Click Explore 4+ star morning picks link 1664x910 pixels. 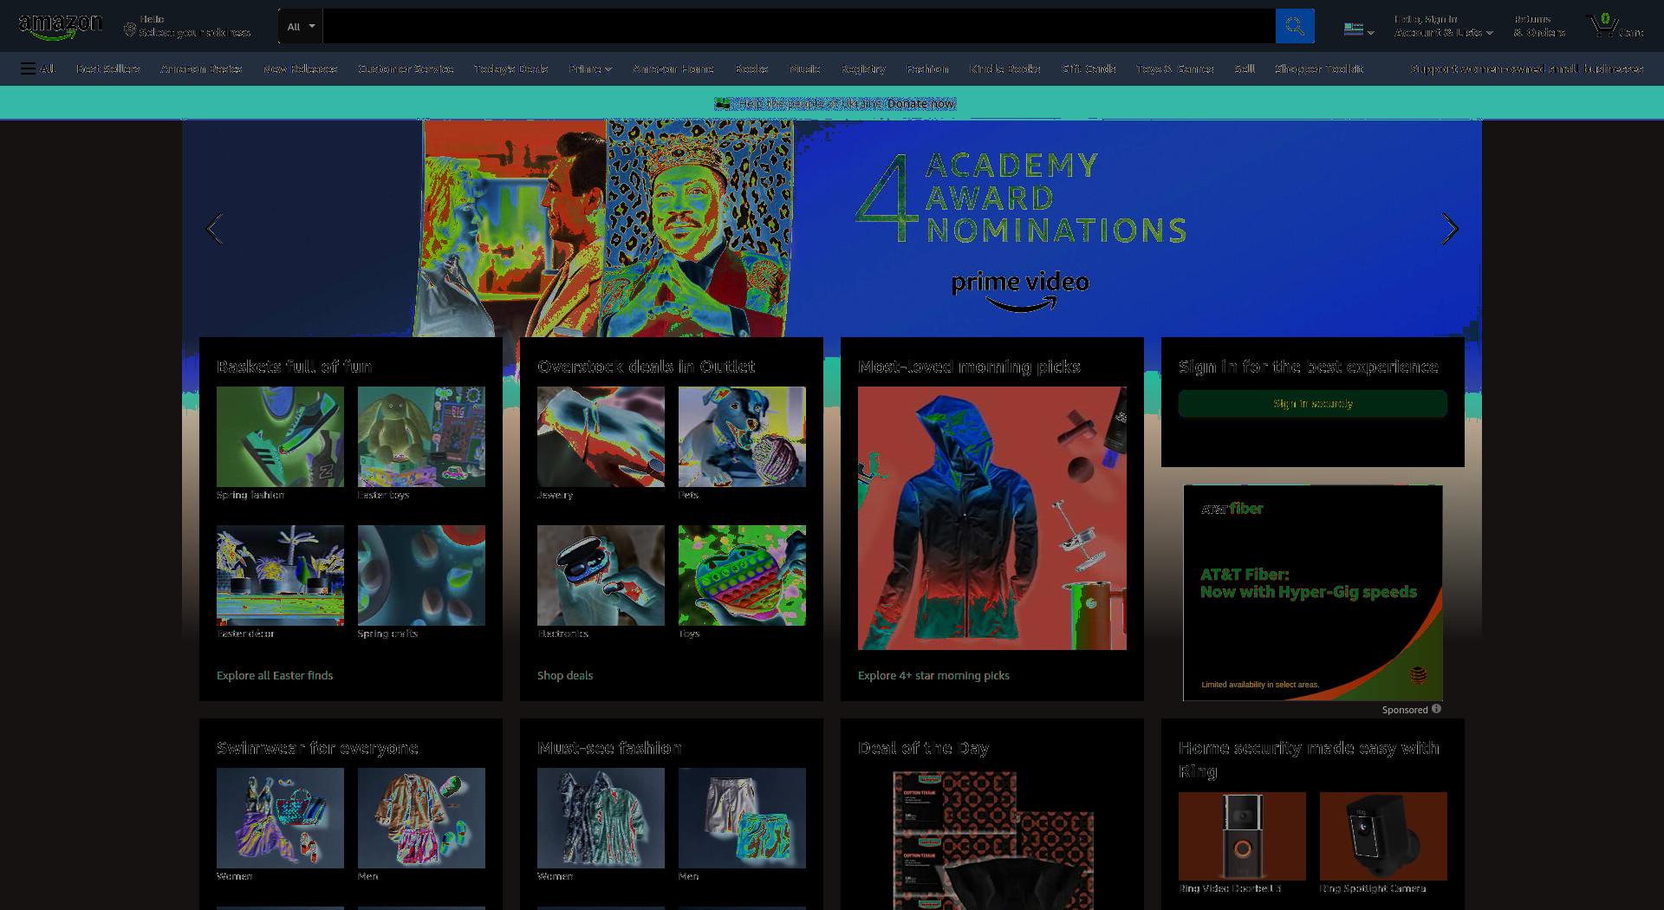click(x=933, y=675)
